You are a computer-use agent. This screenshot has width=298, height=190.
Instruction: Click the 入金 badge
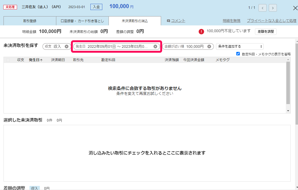click(x=96, y=7)
